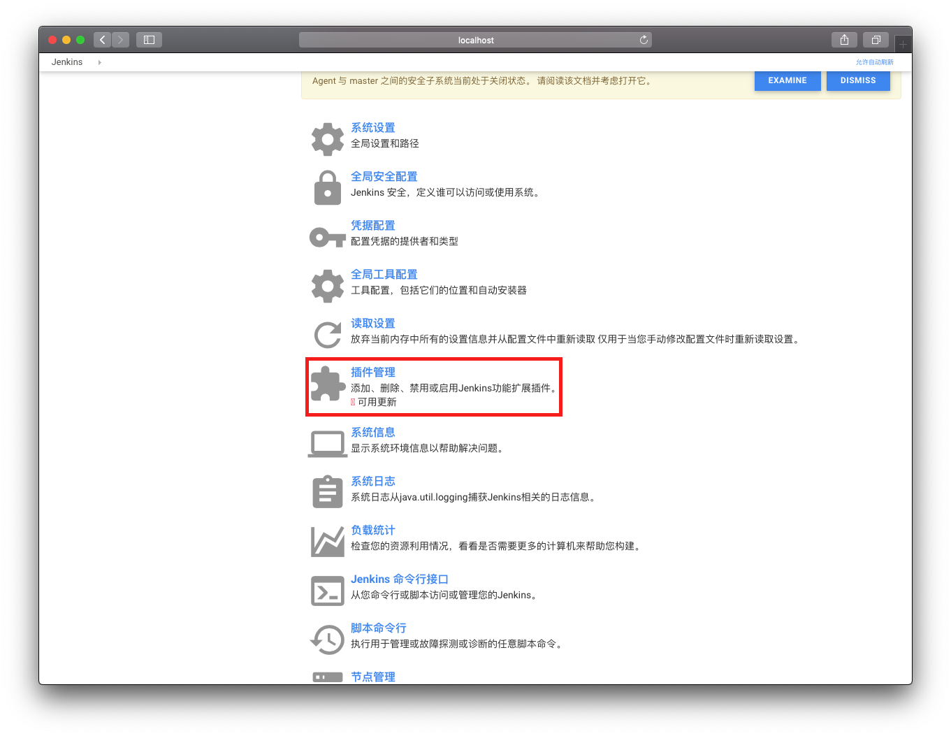
Task: Click the gear icon beside 系统设置
Action: coord(327,139)
